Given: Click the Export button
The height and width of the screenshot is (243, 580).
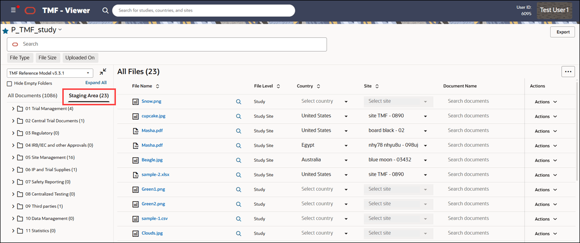Looking at the screenshot, I should tap(563, 32).
